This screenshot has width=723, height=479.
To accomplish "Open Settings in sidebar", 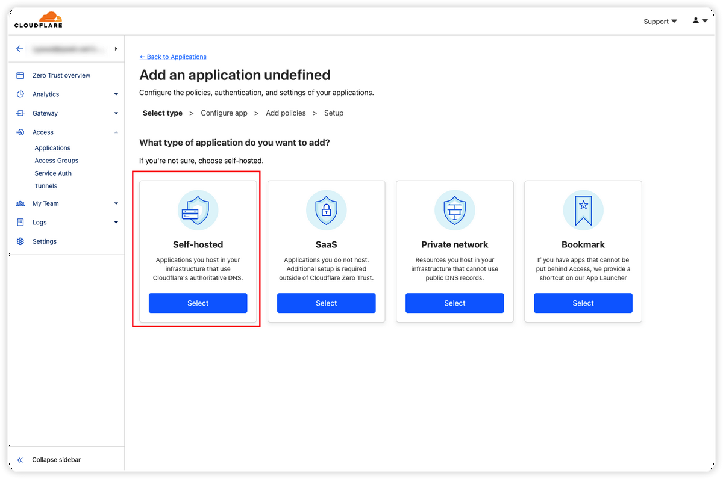I will pyautogui.click(x=45, y=241).
